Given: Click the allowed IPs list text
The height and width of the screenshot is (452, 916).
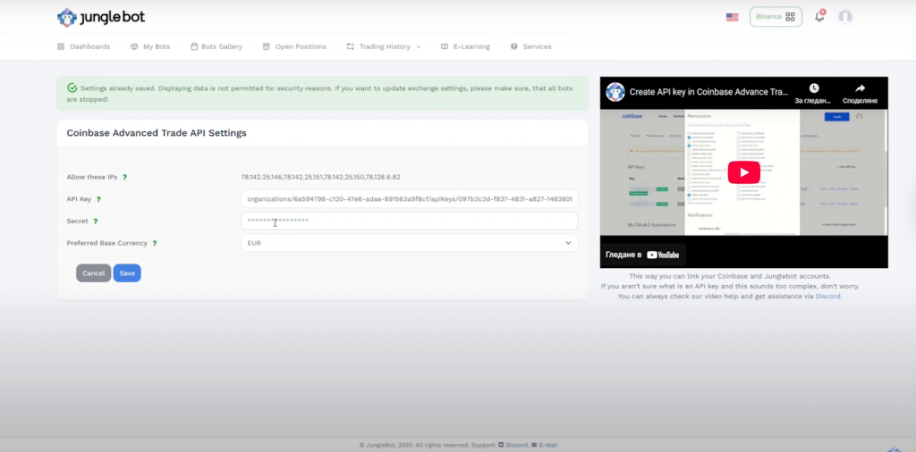Looking at the screenshot, I should pos(321,177).
